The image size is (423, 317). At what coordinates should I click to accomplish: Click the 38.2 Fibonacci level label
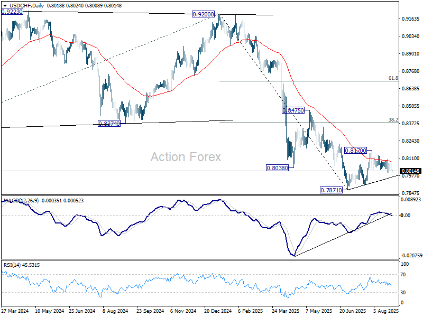(x=393, y=120)
